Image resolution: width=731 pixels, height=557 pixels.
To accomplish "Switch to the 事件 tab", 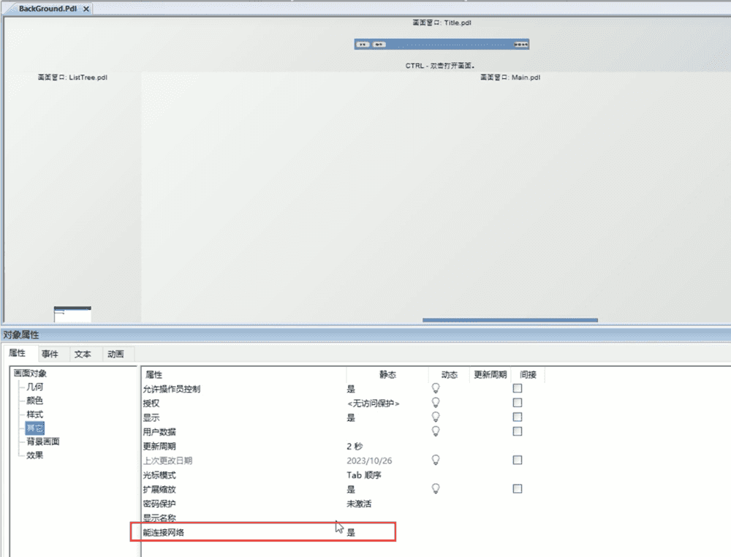I will [x=50, y=354].
